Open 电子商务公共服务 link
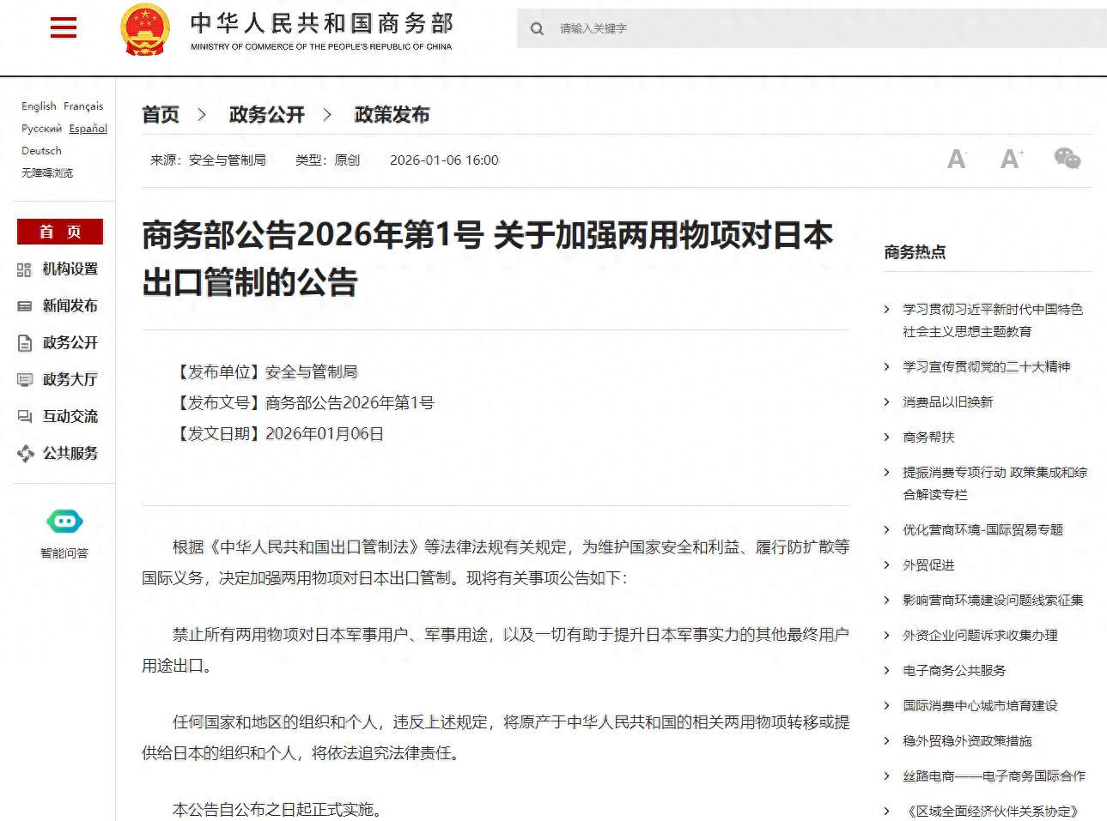1107x821 pixels. pos(954,671)
